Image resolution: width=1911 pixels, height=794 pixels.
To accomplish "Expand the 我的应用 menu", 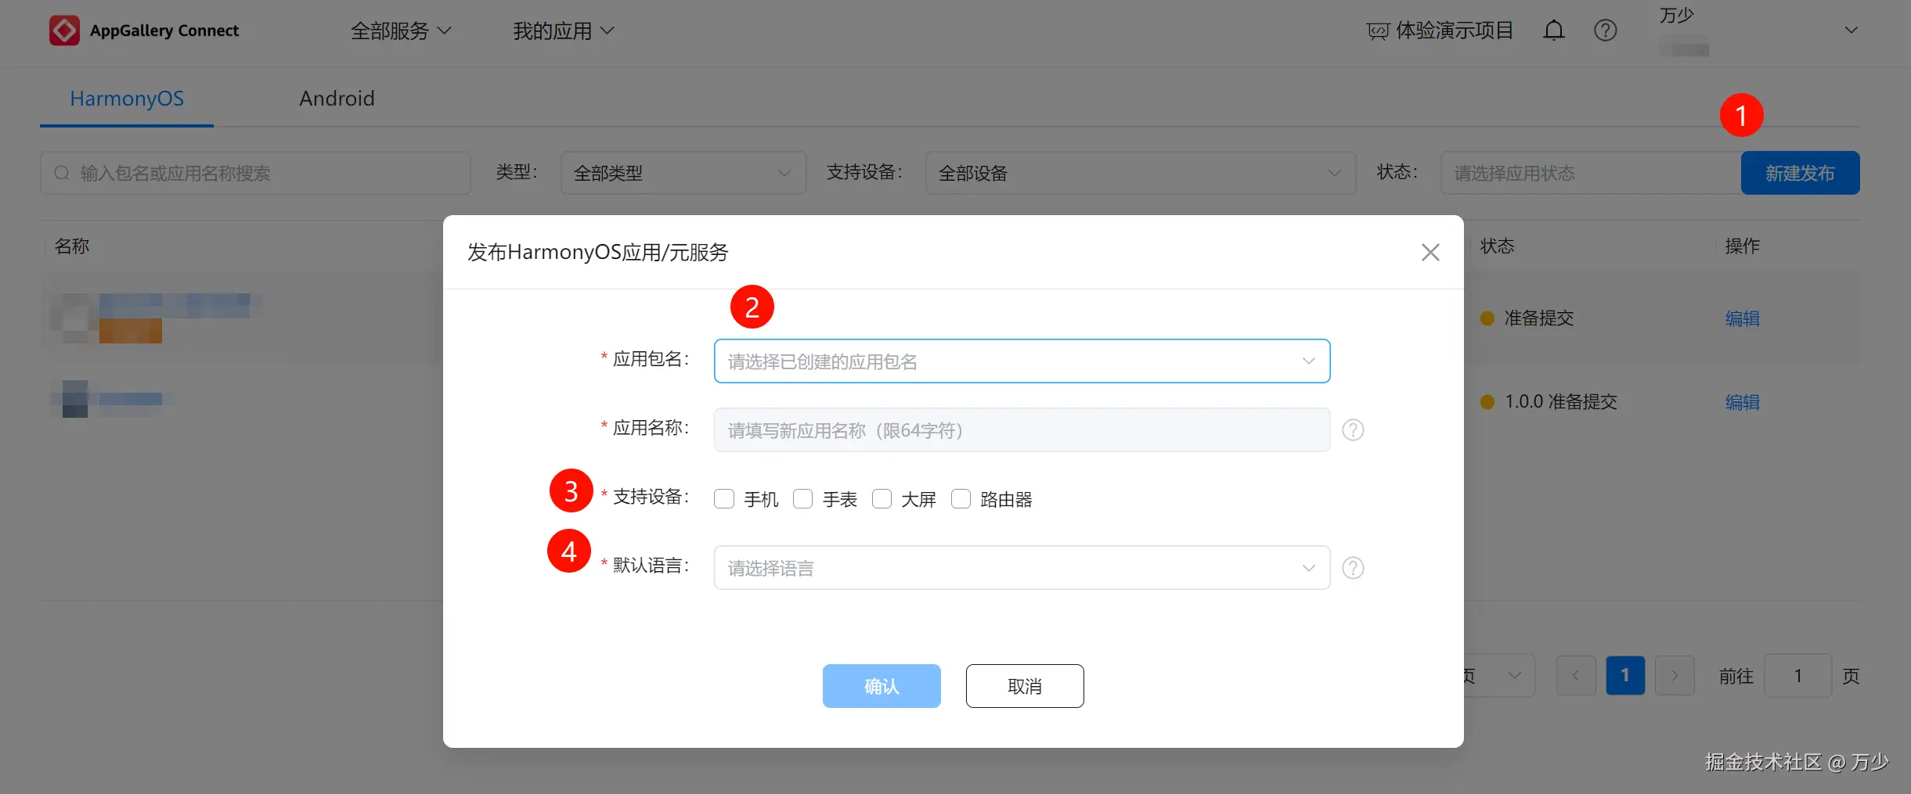I will click(x=564, y=31).
